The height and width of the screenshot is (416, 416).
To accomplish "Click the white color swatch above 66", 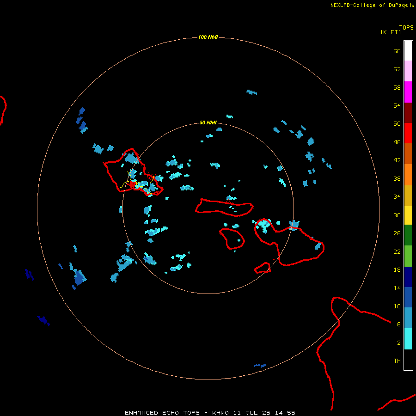I will [x=408, y=51].
